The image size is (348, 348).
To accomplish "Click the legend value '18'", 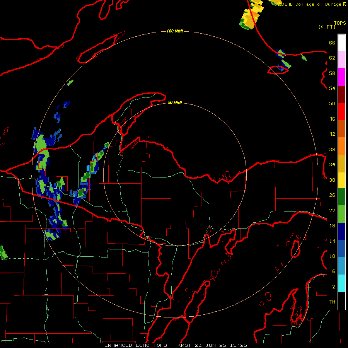I will click(x=332, y=226).
